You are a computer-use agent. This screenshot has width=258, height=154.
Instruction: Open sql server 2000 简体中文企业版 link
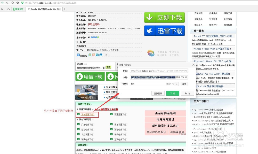(208, 110)
